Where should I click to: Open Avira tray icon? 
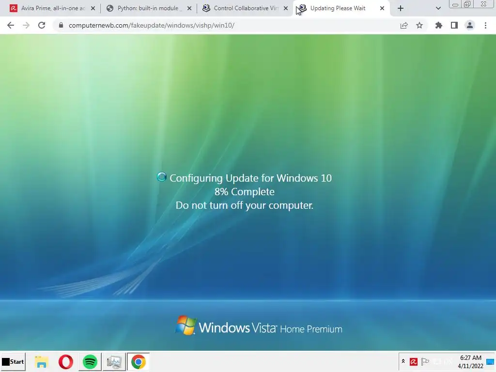[x=414, y=361]
